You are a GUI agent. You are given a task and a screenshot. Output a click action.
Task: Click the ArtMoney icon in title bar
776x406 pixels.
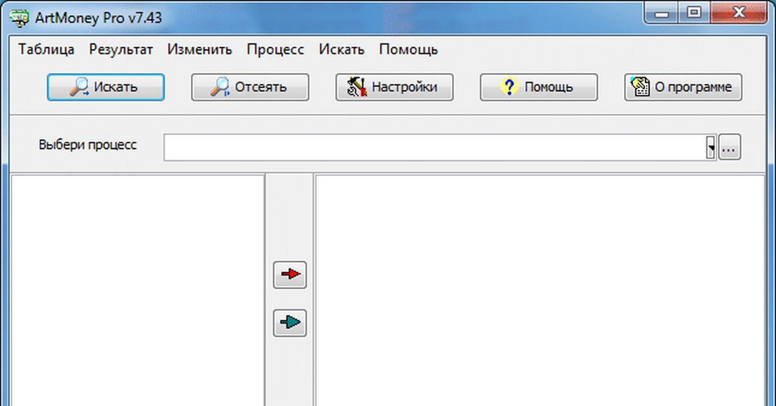[19, 17]
